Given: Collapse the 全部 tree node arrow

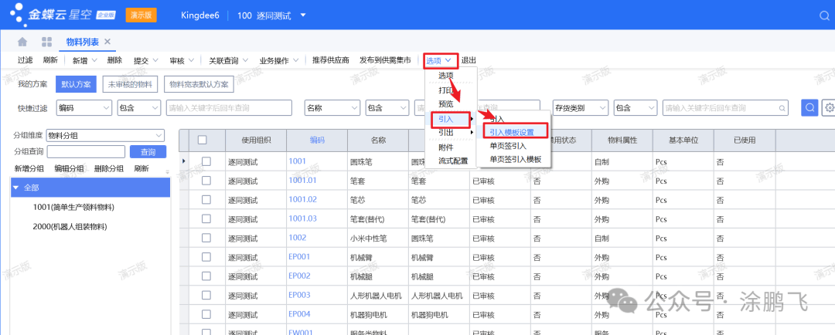Looking at the screenshot, I should tap(16, 188).
